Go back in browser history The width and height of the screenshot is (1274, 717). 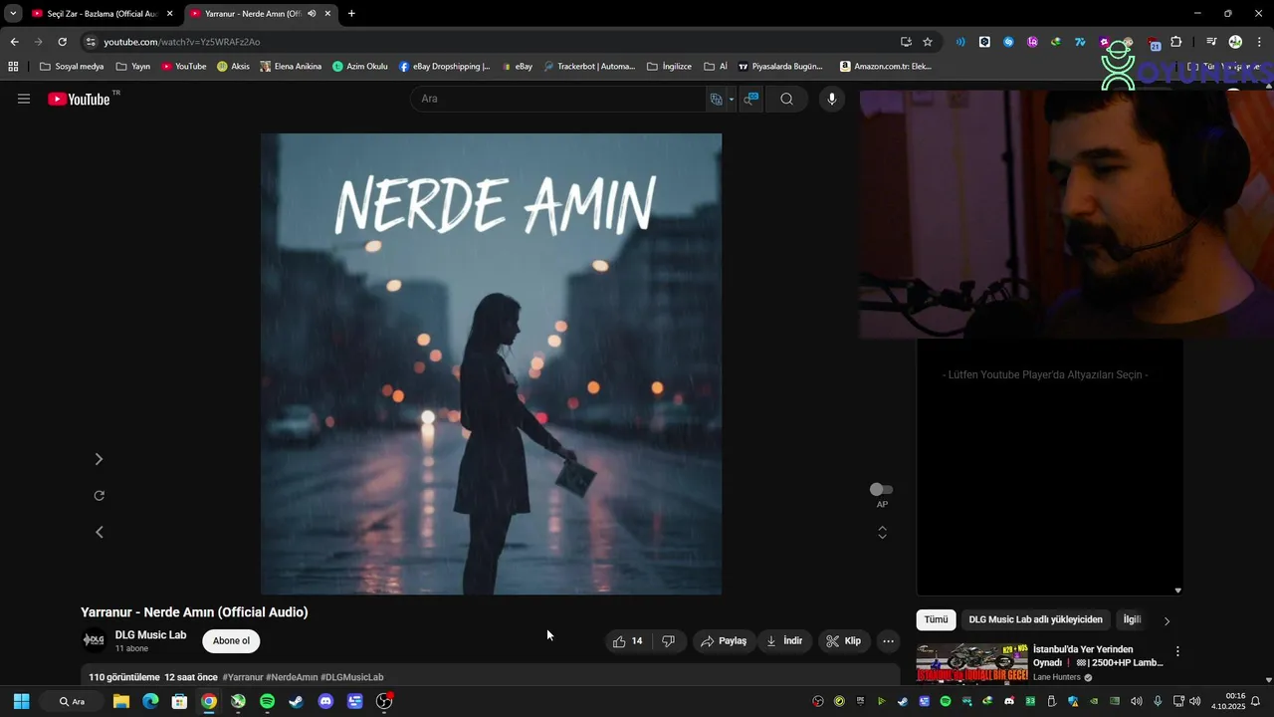pos(14,42)
